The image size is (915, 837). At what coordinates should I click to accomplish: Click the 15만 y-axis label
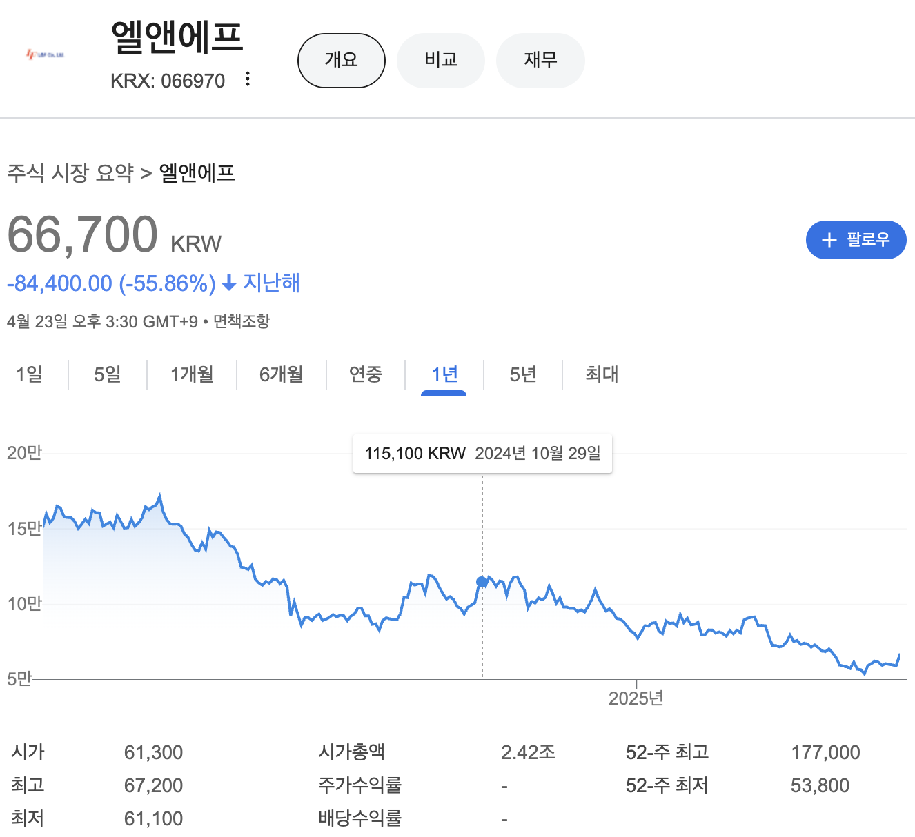click(x=24, y=529)
